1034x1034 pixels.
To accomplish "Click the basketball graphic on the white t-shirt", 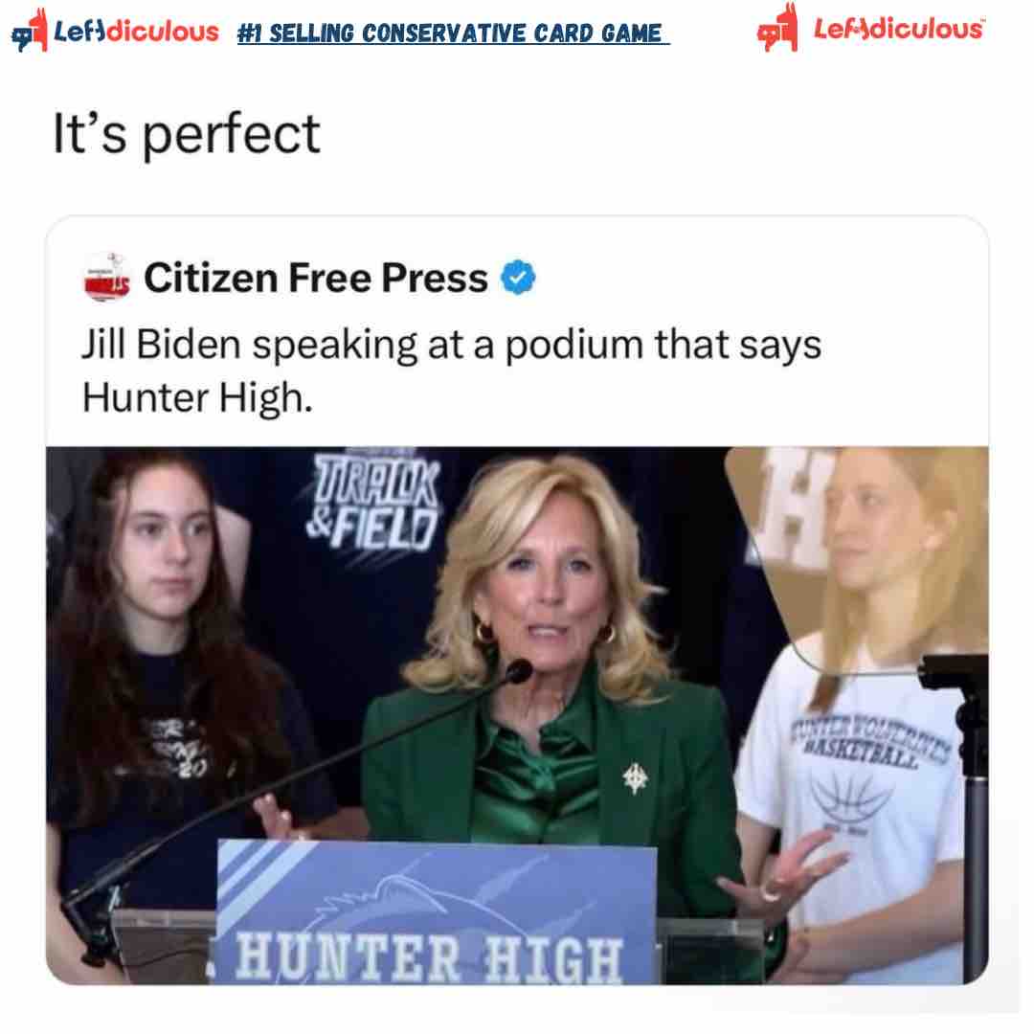I will pyautogui.click(x=848, y=796).
